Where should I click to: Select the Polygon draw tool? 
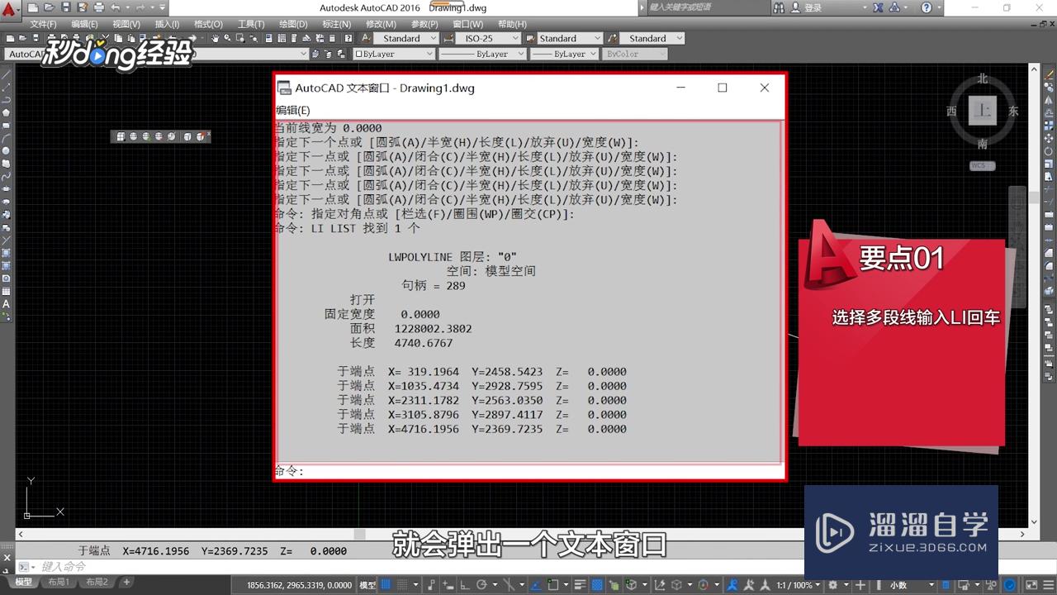[7, 112]
